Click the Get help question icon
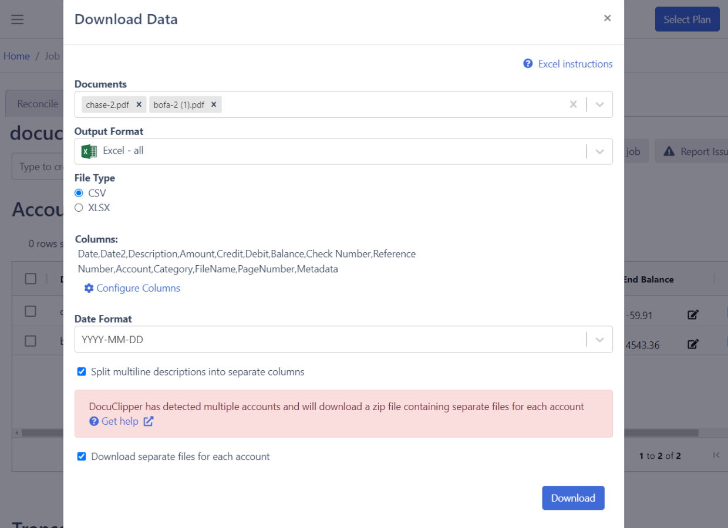The height and width of the screenshot is (528, 728). [x=94, y=421]
